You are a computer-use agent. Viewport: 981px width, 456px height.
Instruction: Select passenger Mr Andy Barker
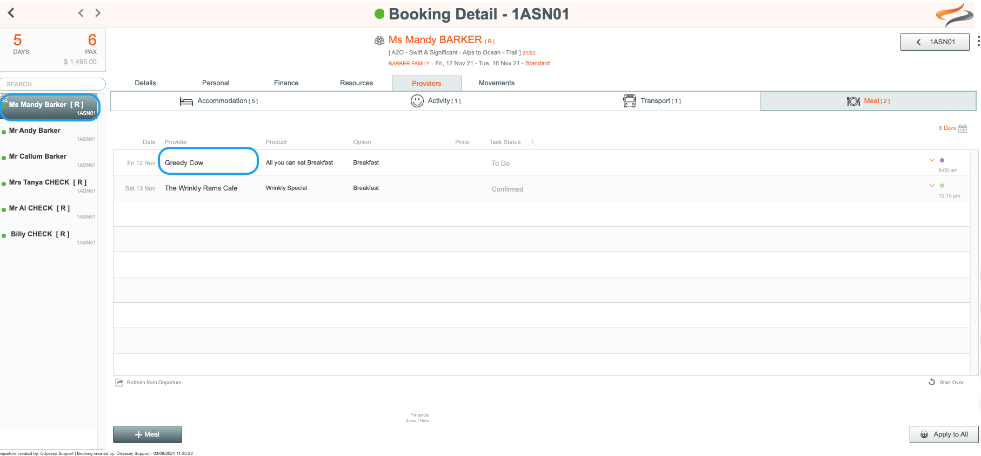(x=49, y=134)
